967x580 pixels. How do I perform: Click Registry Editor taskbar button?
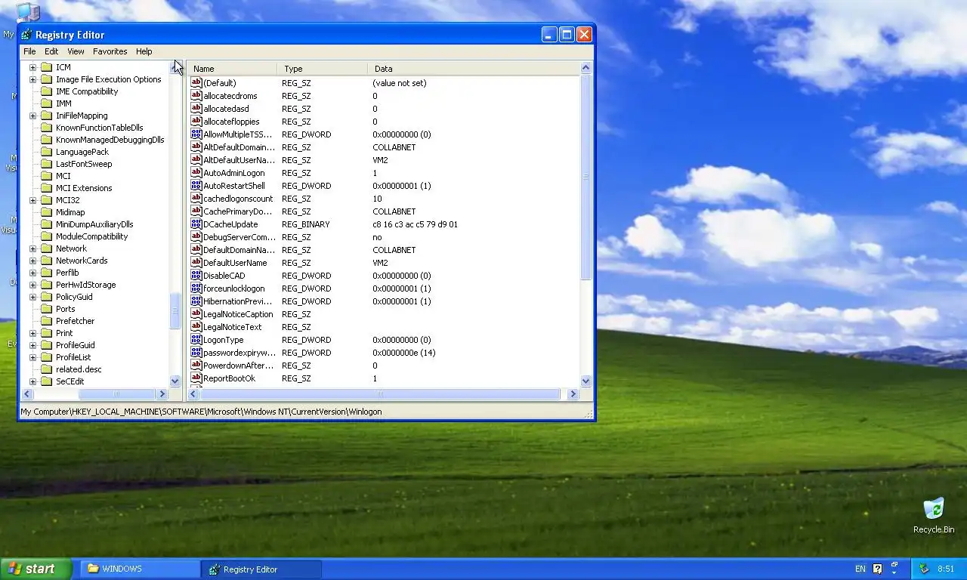point(262,569)
